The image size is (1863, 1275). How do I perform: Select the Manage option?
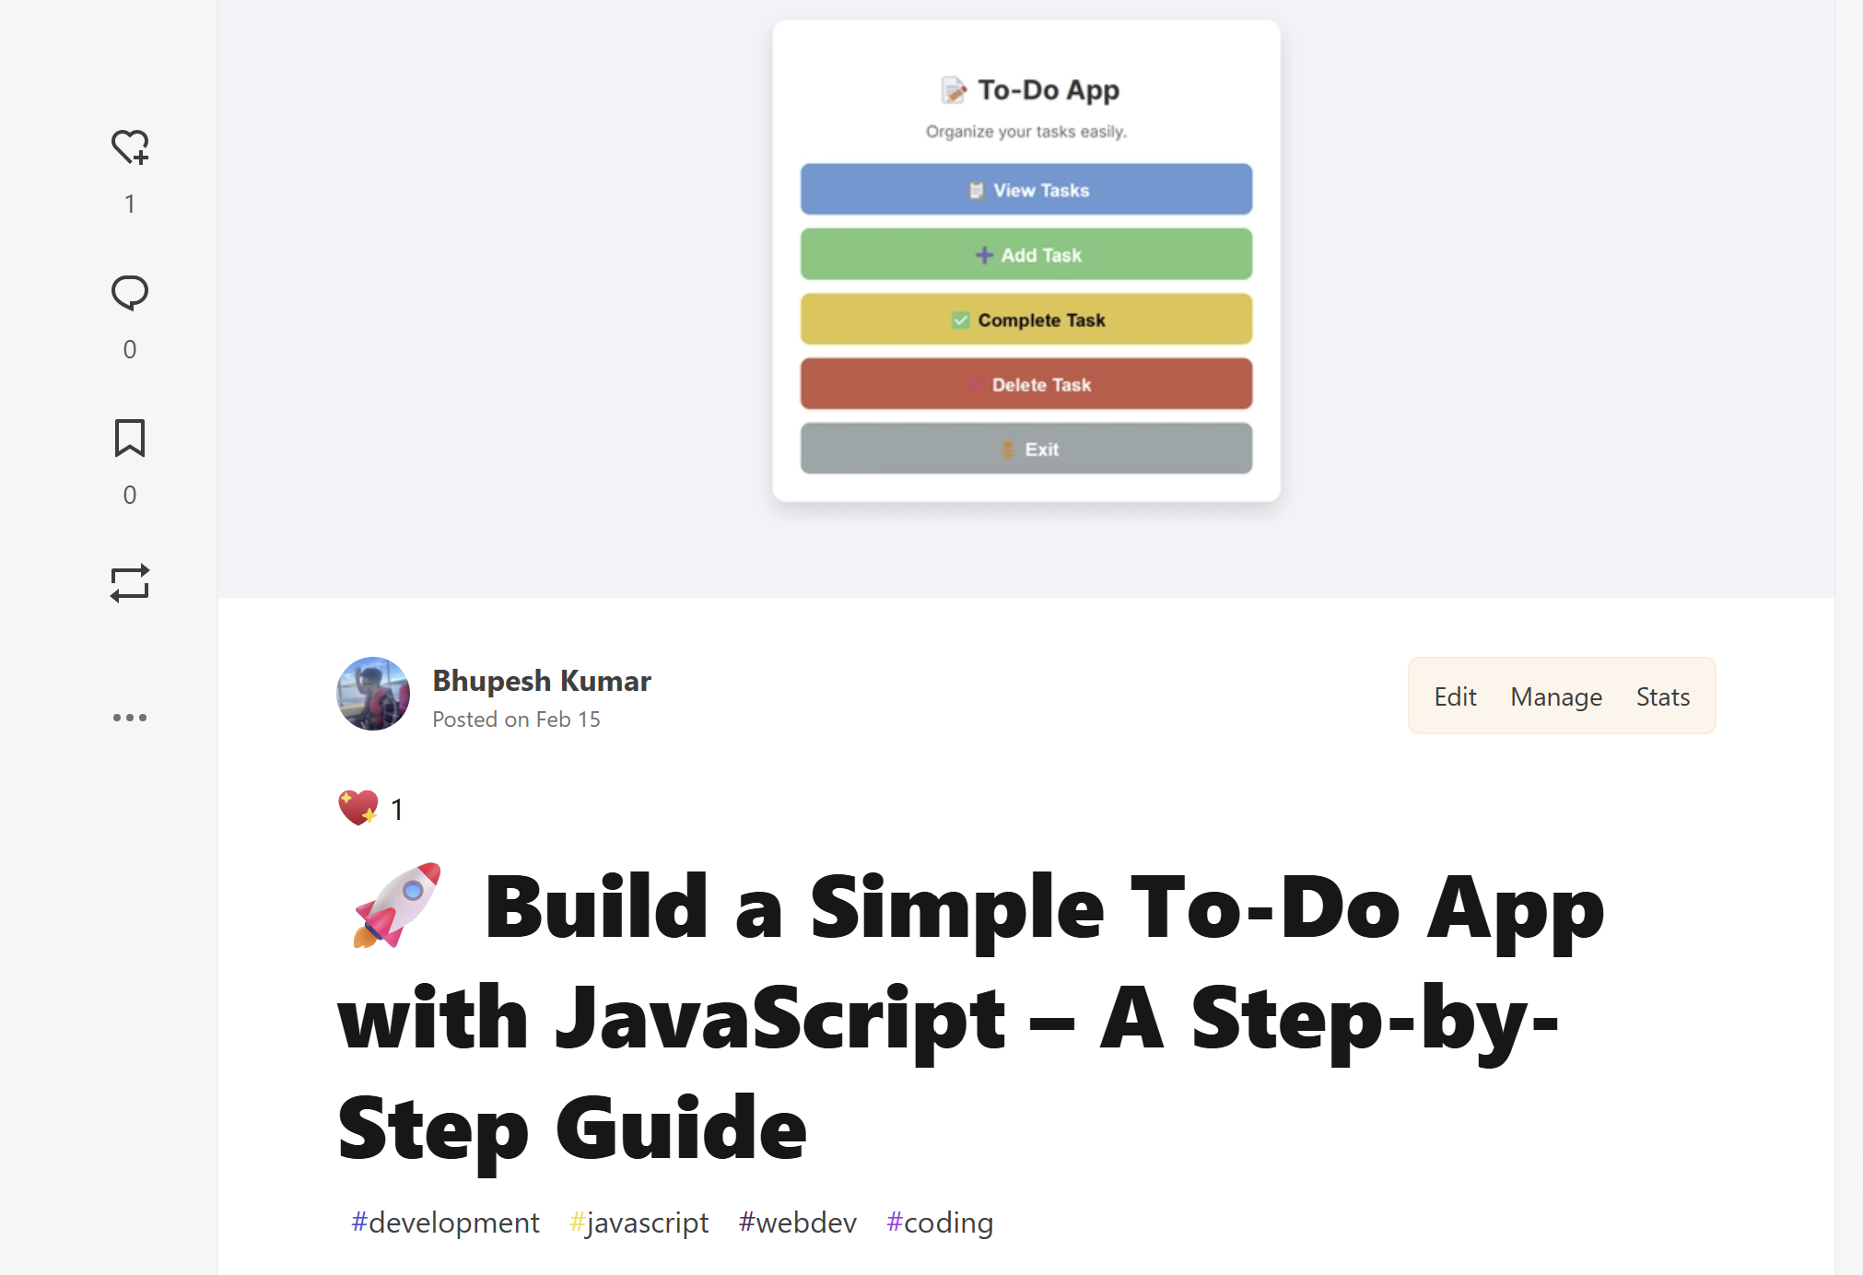(1555, 696)
